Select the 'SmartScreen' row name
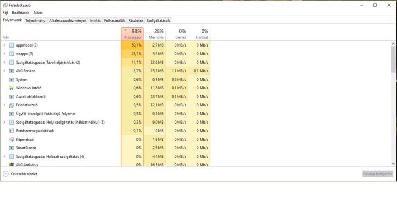 pyautogui.click(x=26, y=148)
